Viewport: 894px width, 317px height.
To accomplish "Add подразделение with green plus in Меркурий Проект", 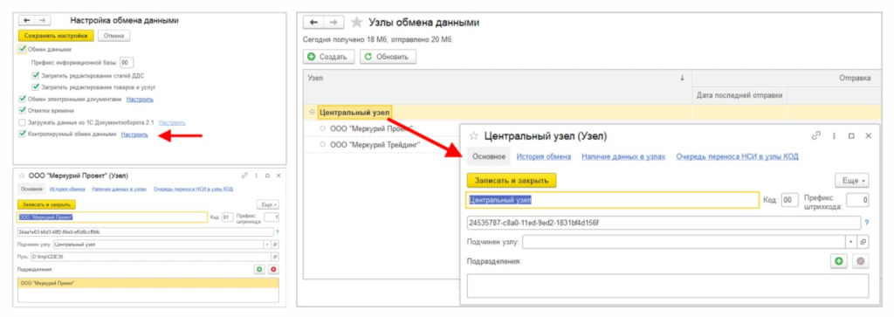I will click(259, 269).
